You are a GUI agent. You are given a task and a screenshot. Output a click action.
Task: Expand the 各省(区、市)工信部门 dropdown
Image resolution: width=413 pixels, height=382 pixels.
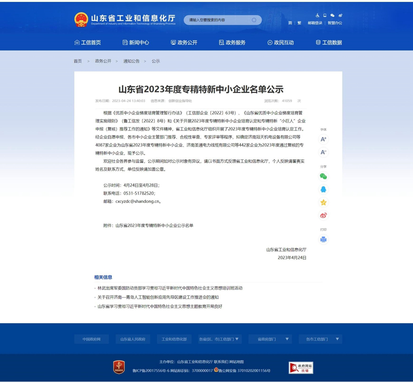click(219, 339)
